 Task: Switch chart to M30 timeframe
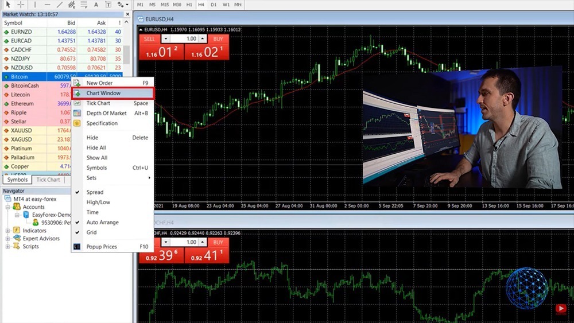pyautogui.click(x=177, y=5)
